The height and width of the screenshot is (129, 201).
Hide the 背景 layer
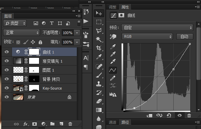(7, 97)
